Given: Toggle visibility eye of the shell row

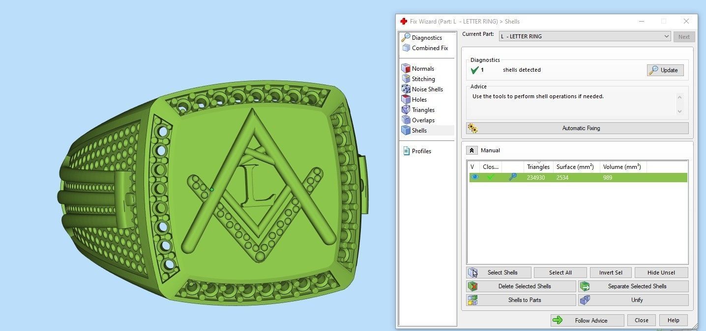Looking at the screenshot, I should pyautogui.click(x=474, y=177).
